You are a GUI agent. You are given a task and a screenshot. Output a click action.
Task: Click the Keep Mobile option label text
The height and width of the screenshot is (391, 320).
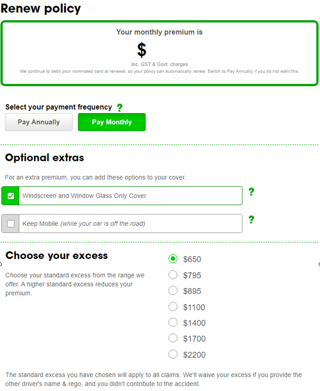pos(84,224)
